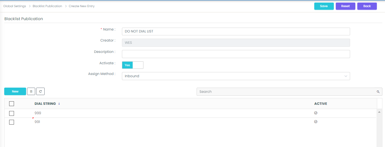Click the refresh icon button
Image resolution: width=385 pixels, height=147 pixels.
[x=40, y=91]
